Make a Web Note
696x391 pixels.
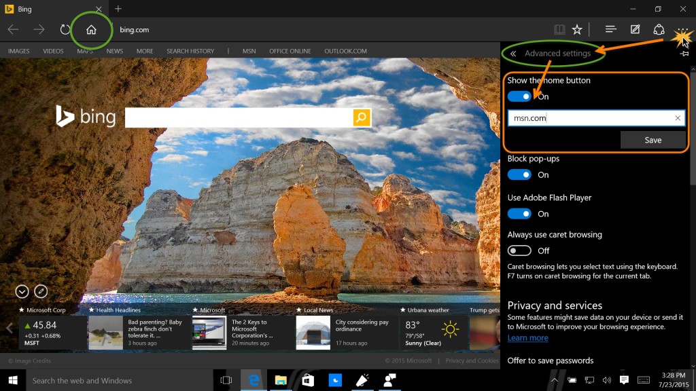tap(635, 30)
